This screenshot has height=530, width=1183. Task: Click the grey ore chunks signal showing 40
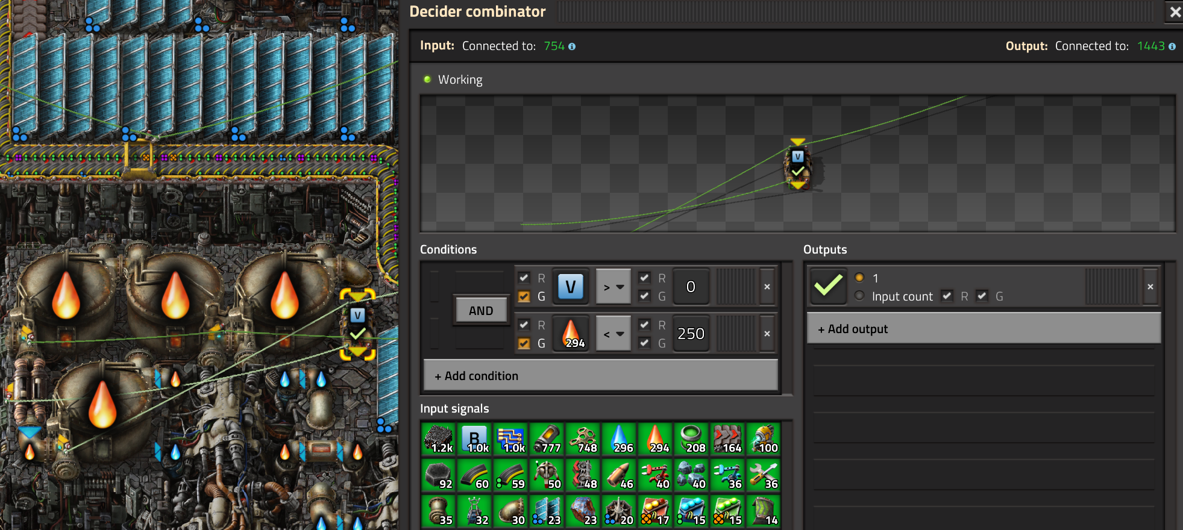tap(692, 475)
